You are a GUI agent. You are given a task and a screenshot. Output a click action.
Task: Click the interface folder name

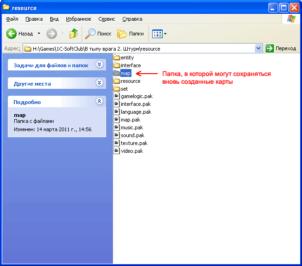point(131,65)
